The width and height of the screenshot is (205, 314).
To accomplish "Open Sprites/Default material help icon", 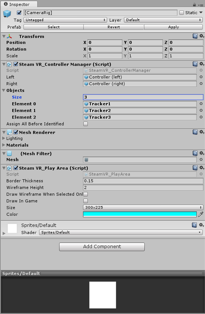I will point(194,225).
